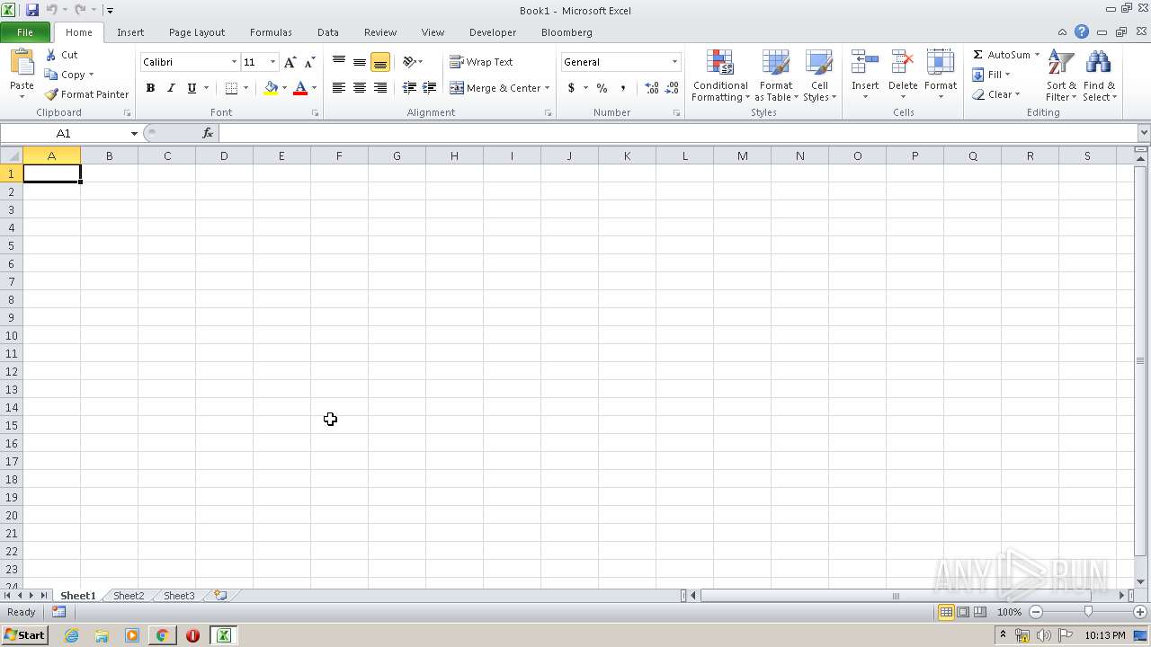Click the Paste clipboard icon
This screenshot has width=1151, height=647.
tap(22, 63)
